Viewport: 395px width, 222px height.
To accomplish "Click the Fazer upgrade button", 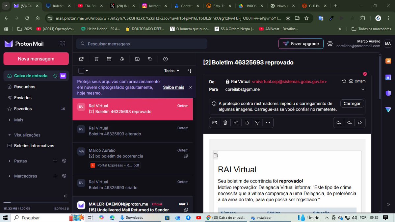I will click(301, 44).
